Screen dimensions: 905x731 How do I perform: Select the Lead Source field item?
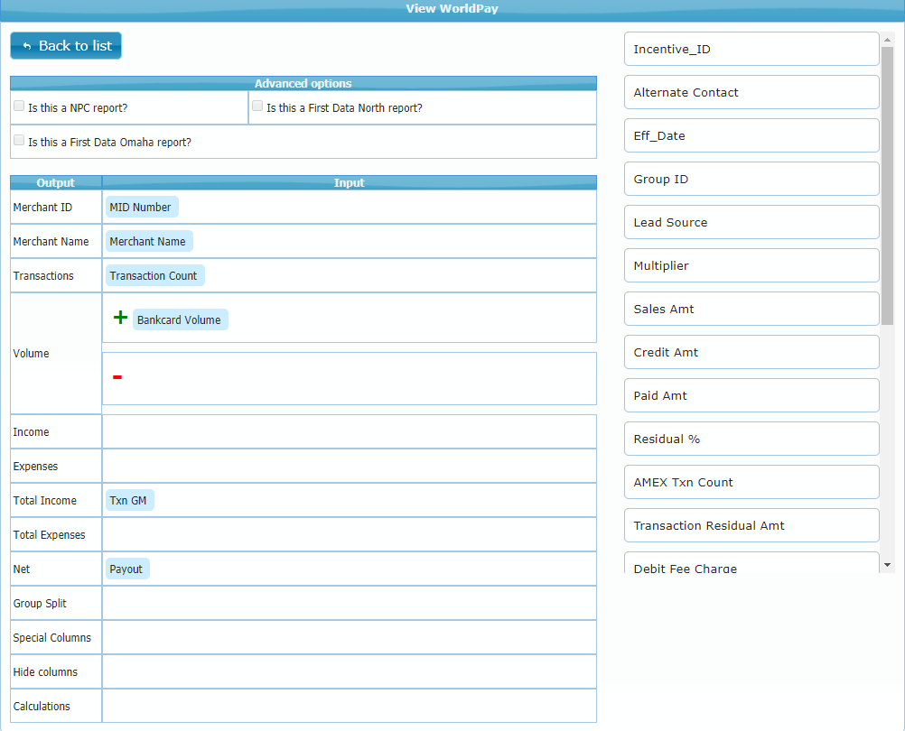[x=751, y=223]
